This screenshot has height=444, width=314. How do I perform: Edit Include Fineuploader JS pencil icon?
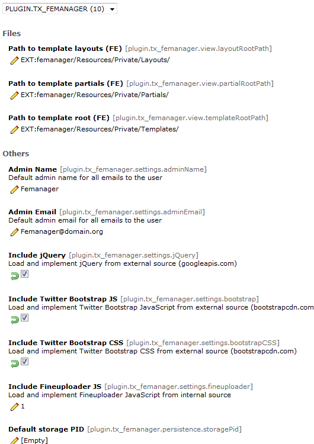point(14,407)
